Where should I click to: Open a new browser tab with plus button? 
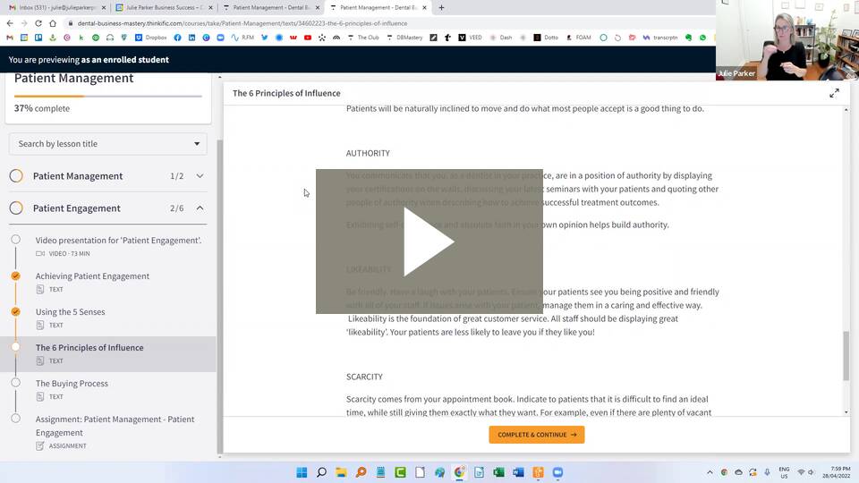[441, 8]
